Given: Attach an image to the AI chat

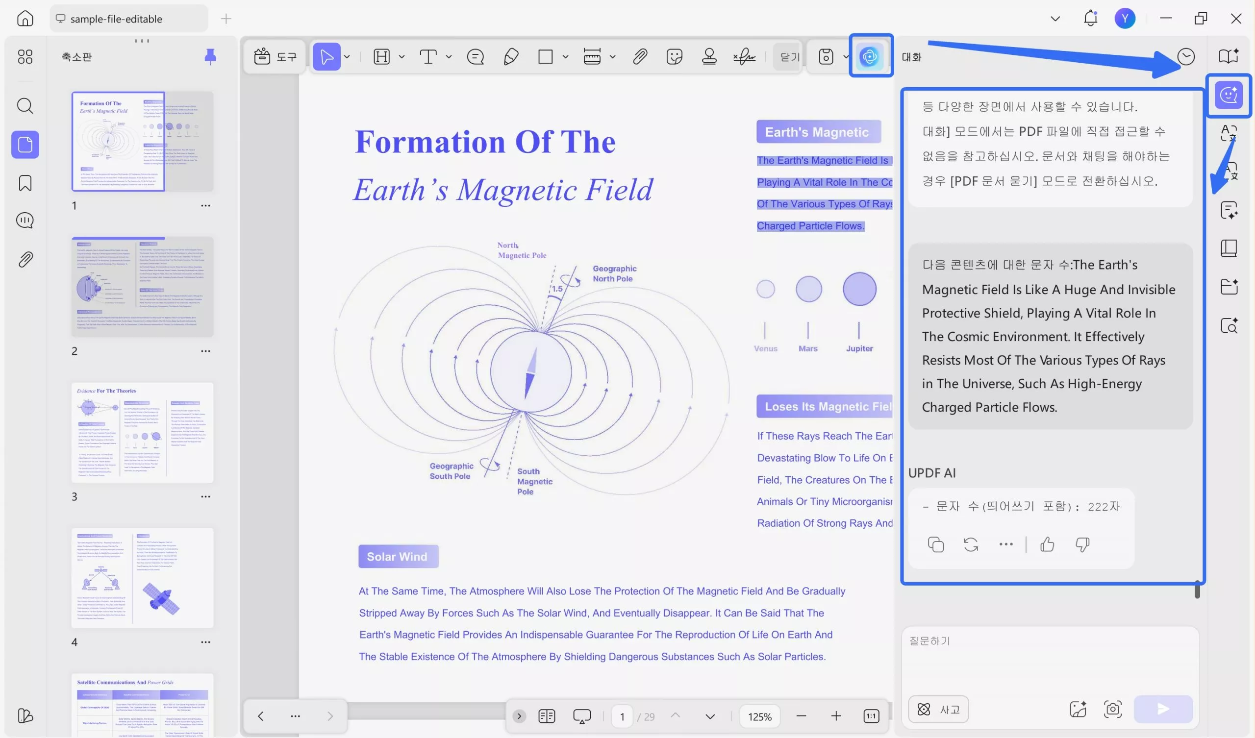Looking at the screenshot, I should point(1078,709).
